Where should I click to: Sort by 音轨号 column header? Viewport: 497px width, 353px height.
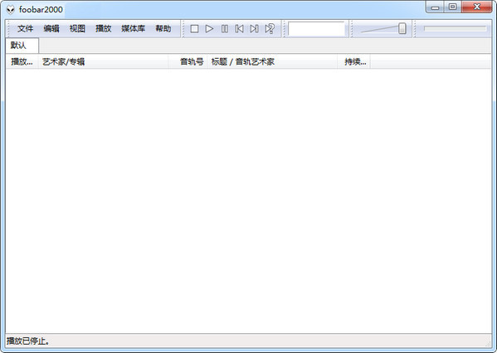coord(188,62)
